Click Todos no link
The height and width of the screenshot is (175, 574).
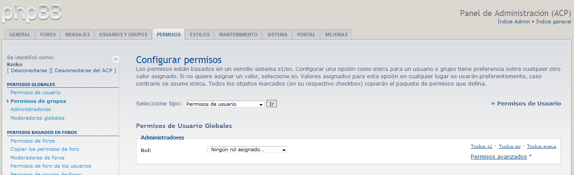509,146
